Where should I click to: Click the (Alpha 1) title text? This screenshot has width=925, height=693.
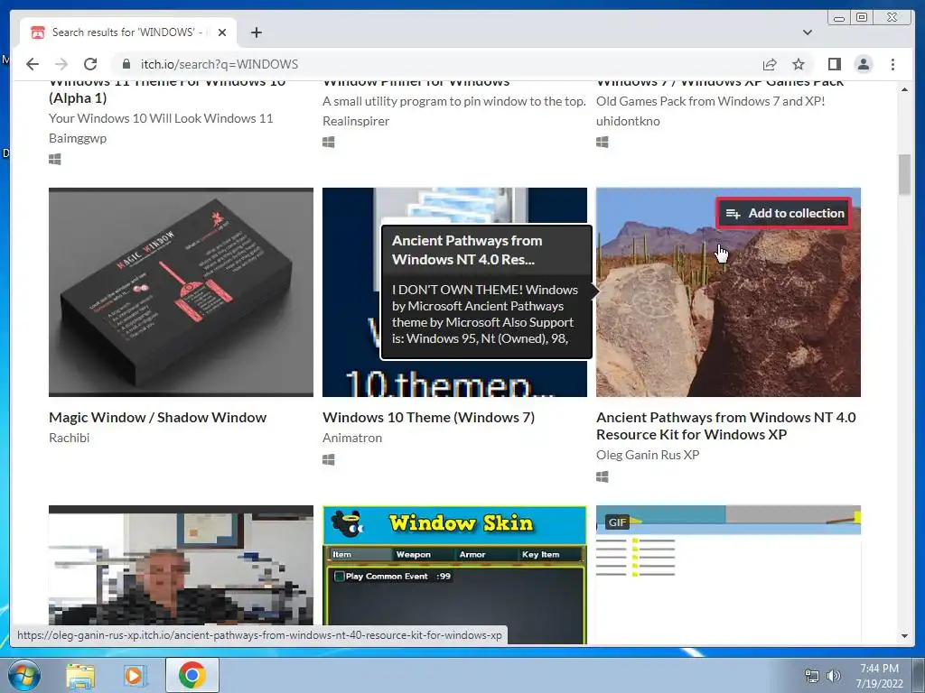tap(78, 98)
